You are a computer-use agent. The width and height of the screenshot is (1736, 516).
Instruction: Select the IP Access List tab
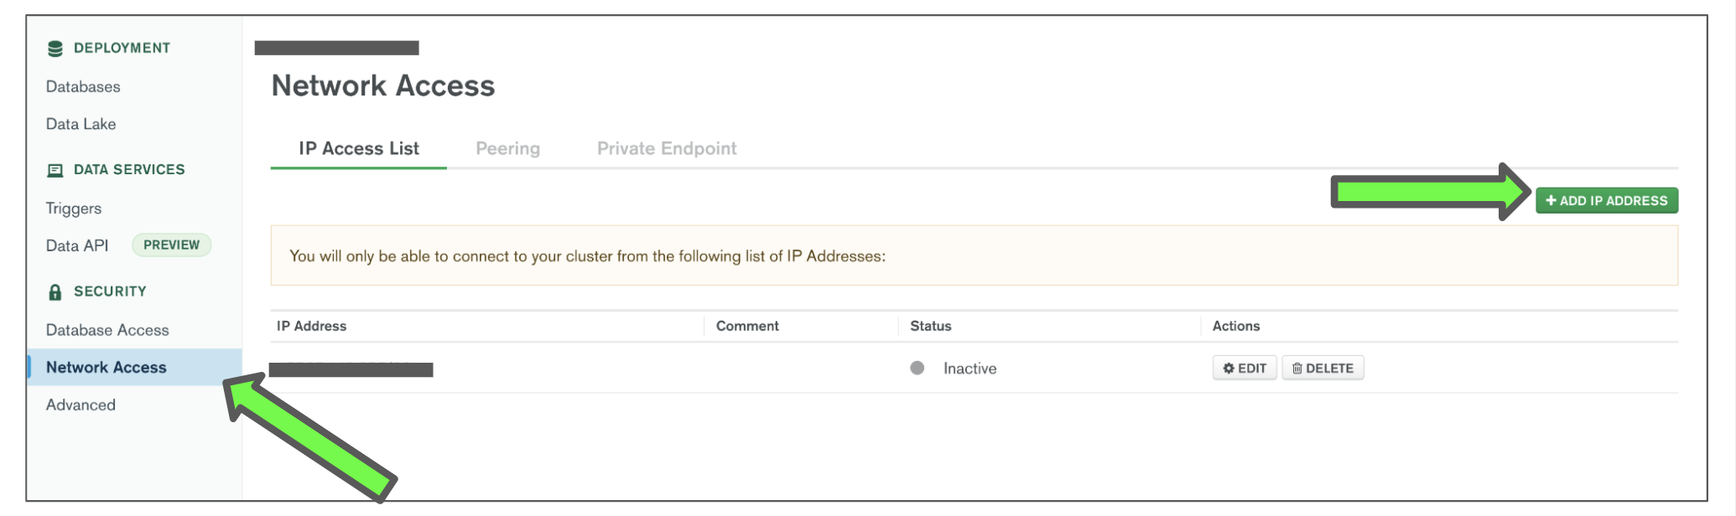click(358, 148)
